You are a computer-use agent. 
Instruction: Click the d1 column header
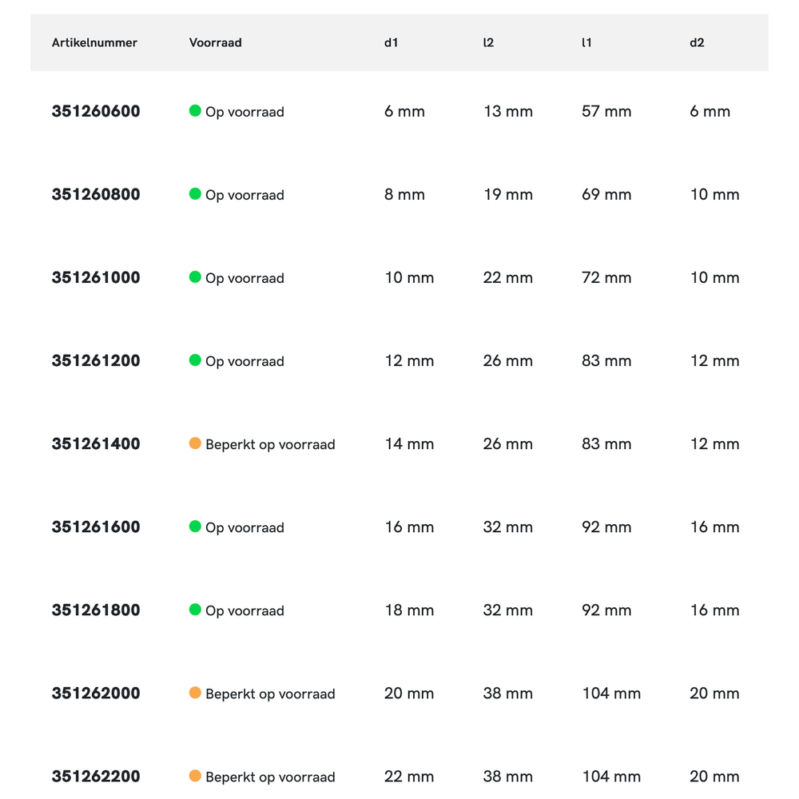391,43
